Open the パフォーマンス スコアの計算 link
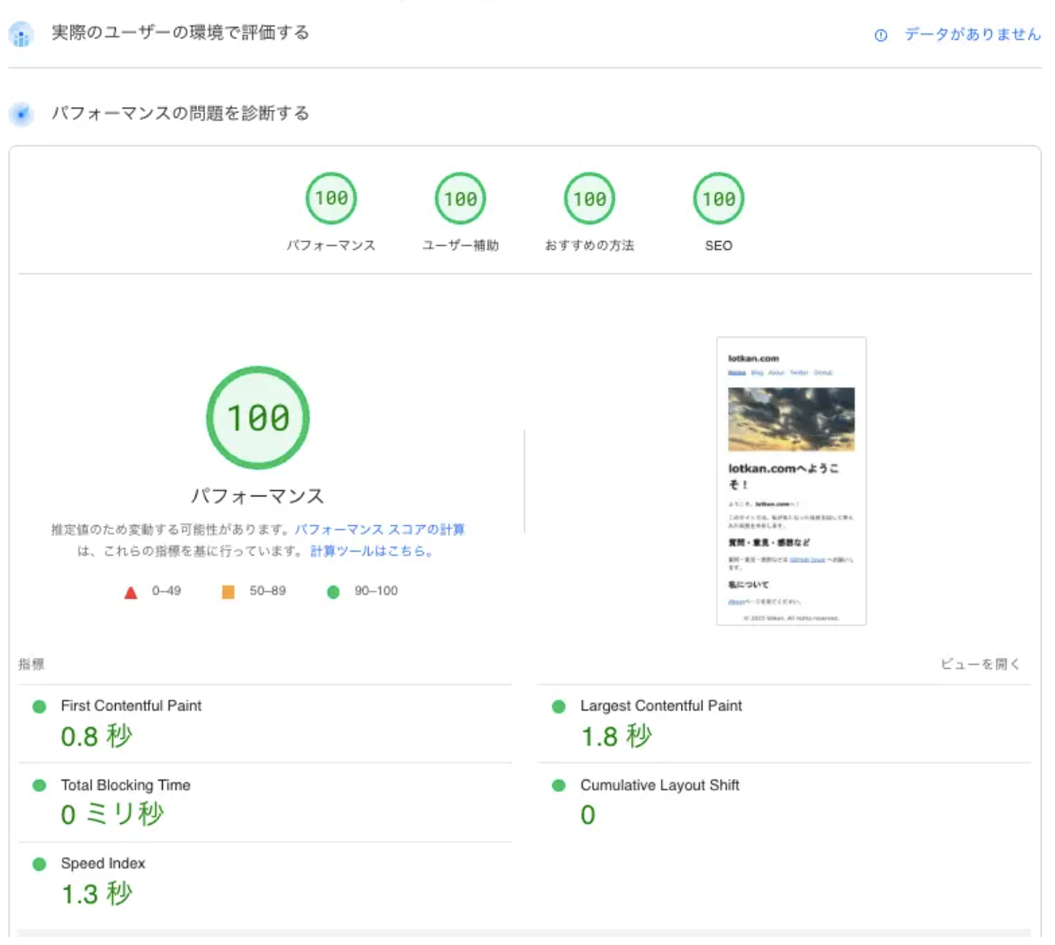This screenshot has width=1055, height=945. pyautogui.click(x=380, y=529)
